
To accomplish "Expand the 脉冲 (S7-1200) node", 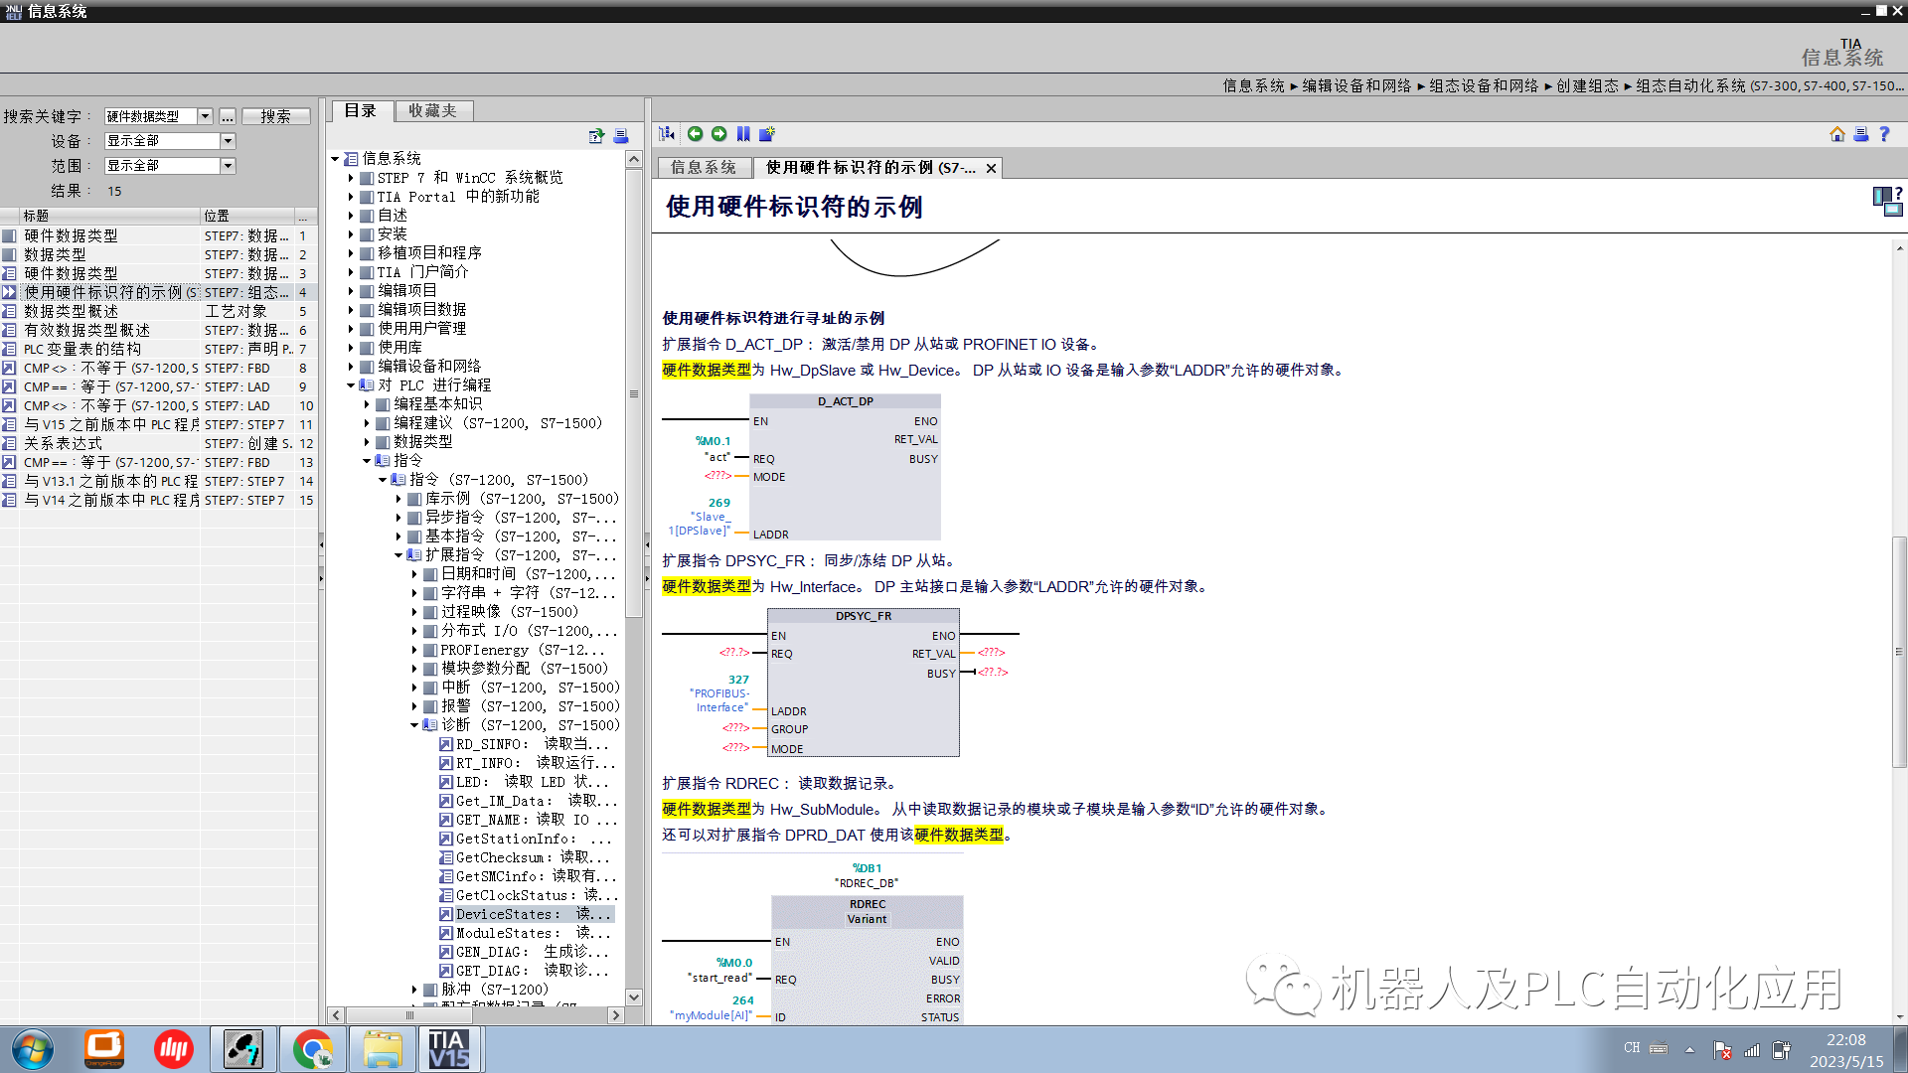I will pos(414,990).
